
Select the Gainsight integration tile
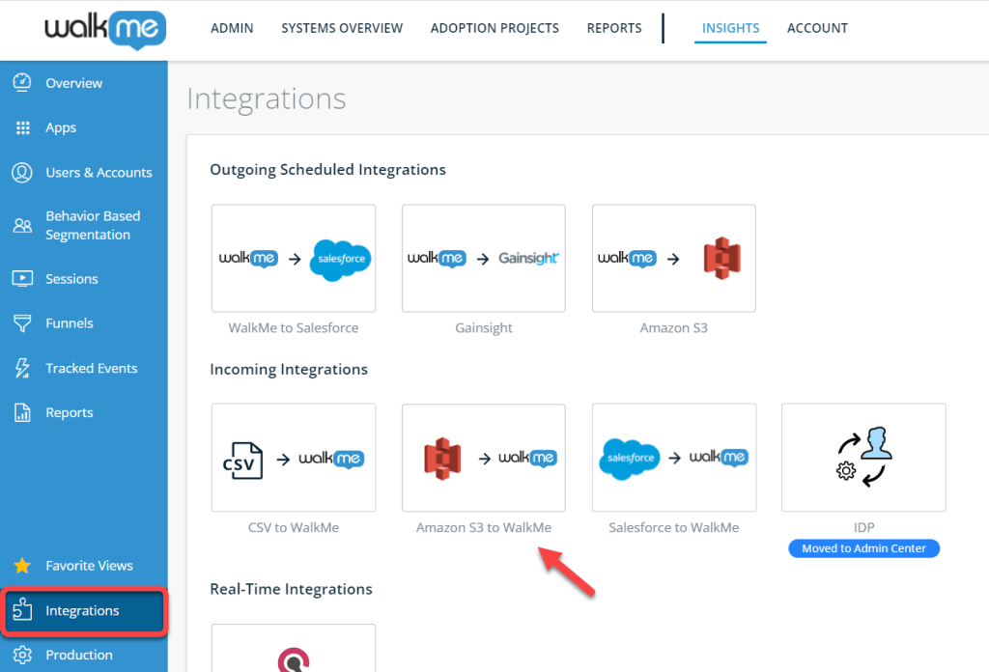tap(483, 259)
